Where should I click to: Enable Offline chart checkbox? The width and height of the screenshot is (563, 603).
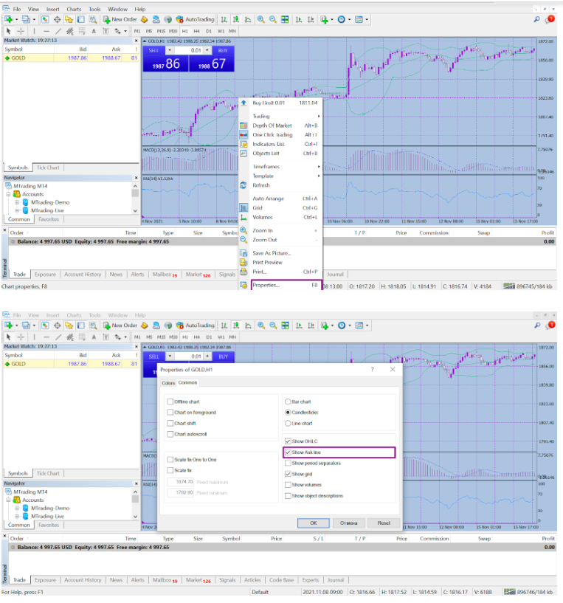pos(170,402)
